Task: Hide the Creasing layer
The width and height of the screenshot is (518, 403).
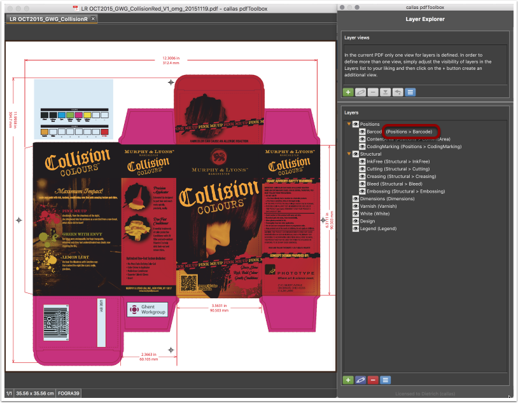Action: [362, 176]
